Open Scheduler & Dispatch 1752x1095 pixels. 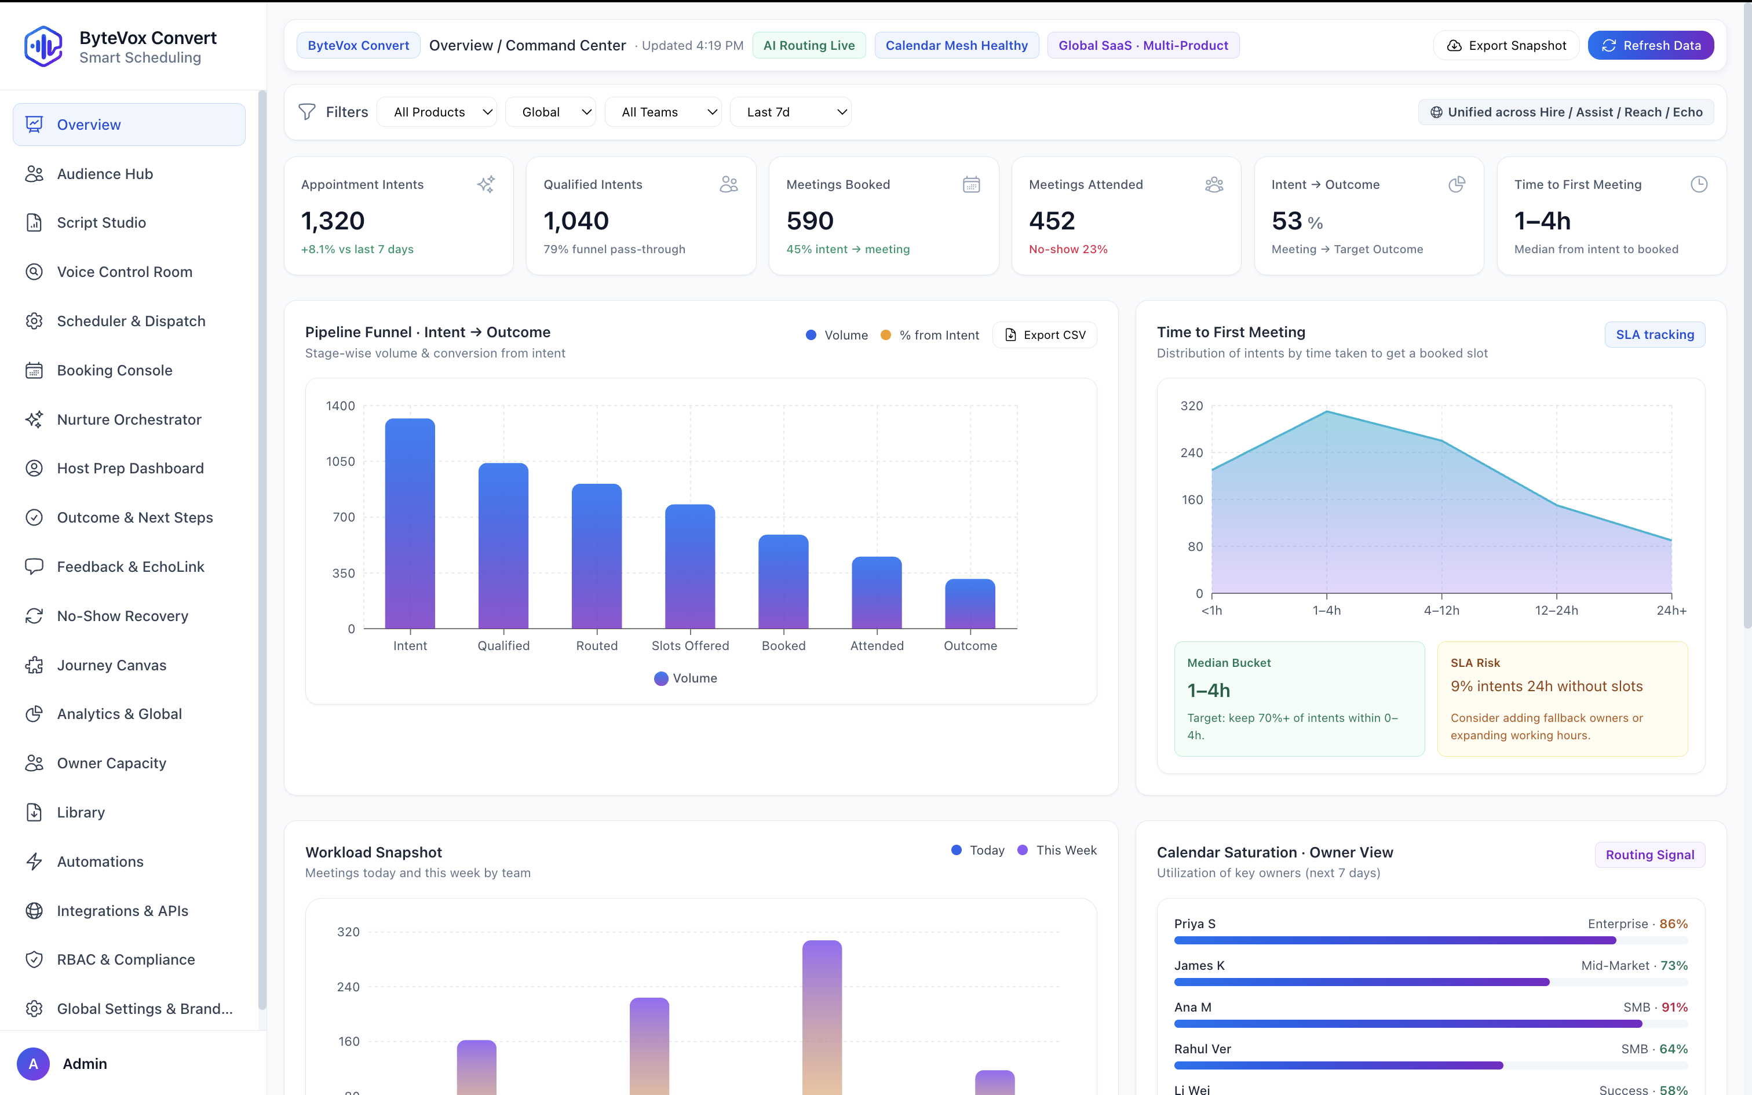point(131,321)
